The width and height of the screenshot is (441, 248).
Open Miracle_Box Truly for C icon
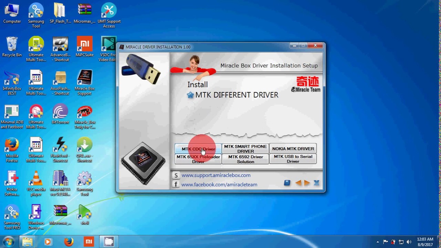click(84, 116)
